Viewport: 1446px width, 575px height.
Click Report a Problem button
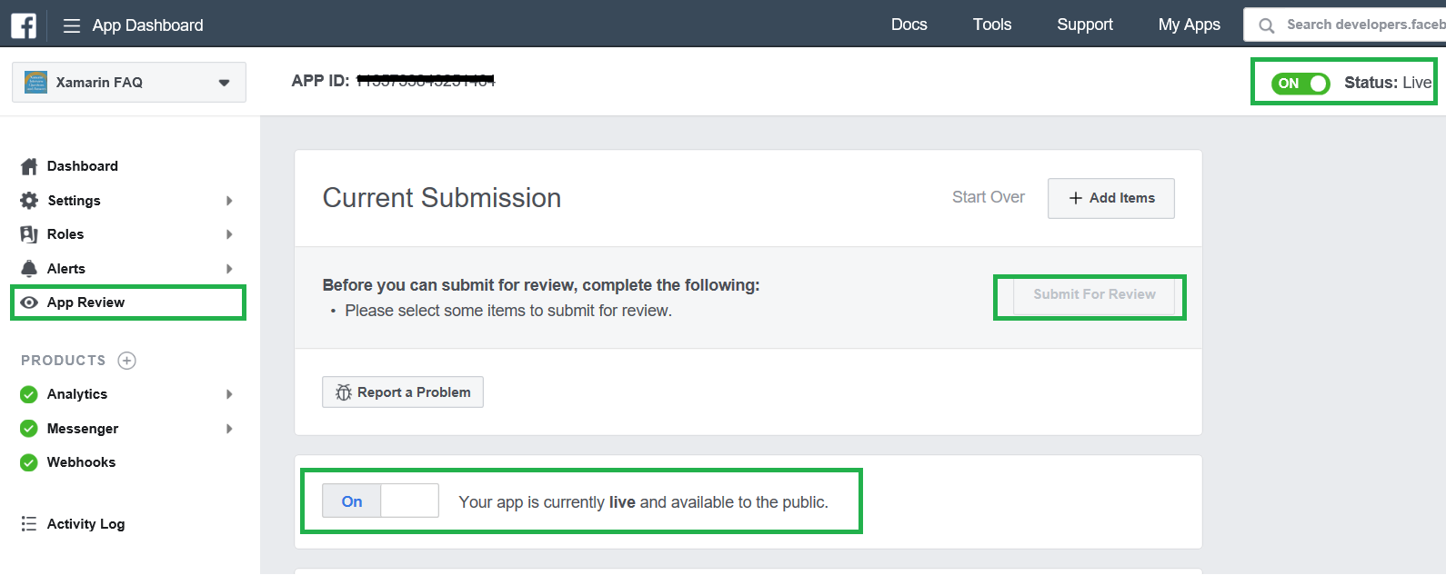tap(403, 392)
